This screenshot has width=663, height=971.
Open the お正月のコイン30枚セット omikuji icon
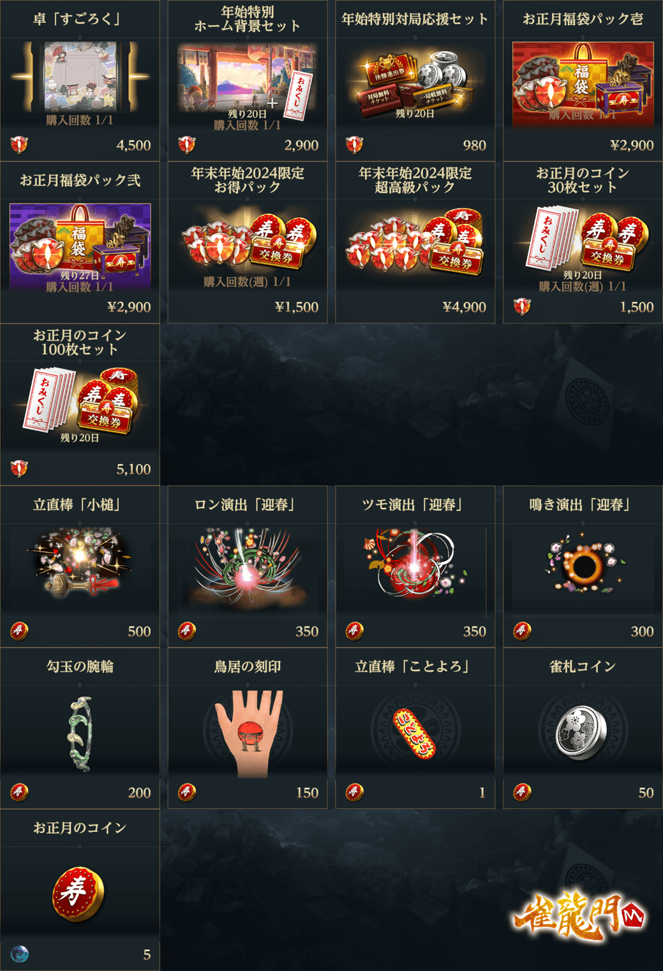583,241
